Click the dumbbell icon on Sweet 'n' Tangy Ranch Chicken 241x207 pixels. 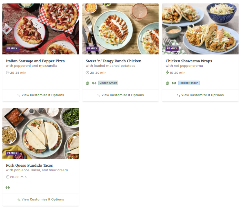[x=94, y=83]
